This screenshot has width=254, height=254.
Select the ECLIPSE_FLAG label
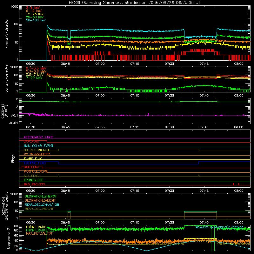pos(35,163)
